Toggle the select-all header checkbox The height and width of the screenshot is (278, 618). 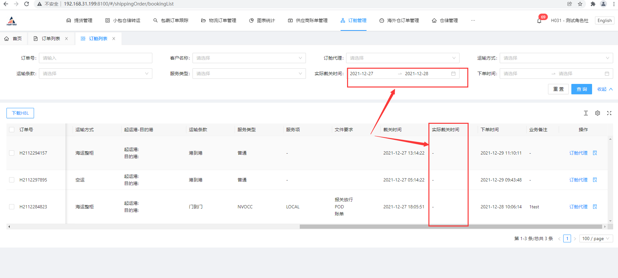pos(12,130)
